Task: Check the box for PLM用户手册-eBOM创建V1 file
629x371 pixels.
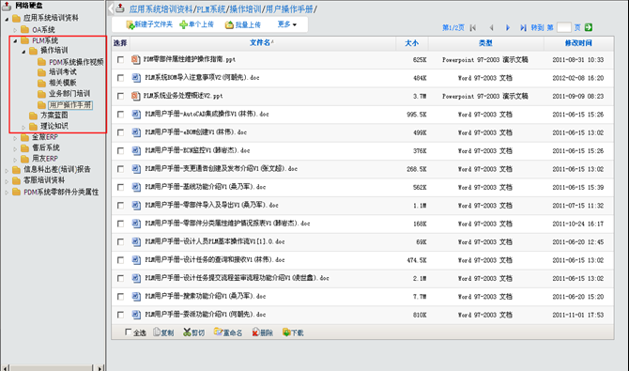Action: tap(120, 132)
